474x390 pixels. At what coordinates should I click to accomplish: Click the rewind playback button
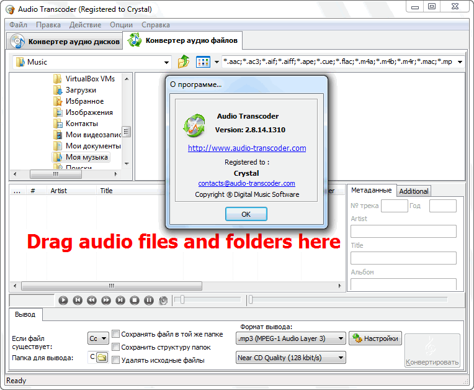point(92,300)
